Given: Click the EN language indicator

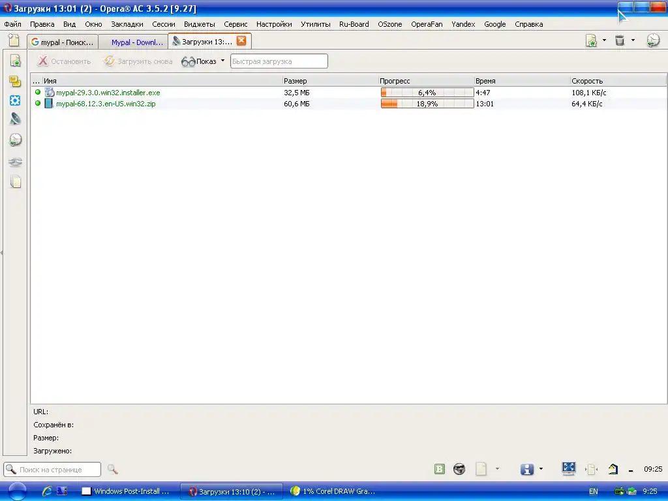Looking at the screenshot, I should pos(594,492).
